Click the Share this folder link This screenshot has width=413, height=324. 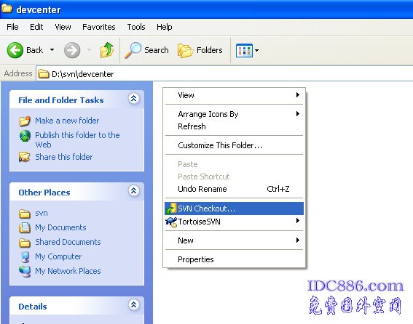[x=64, y=157]
